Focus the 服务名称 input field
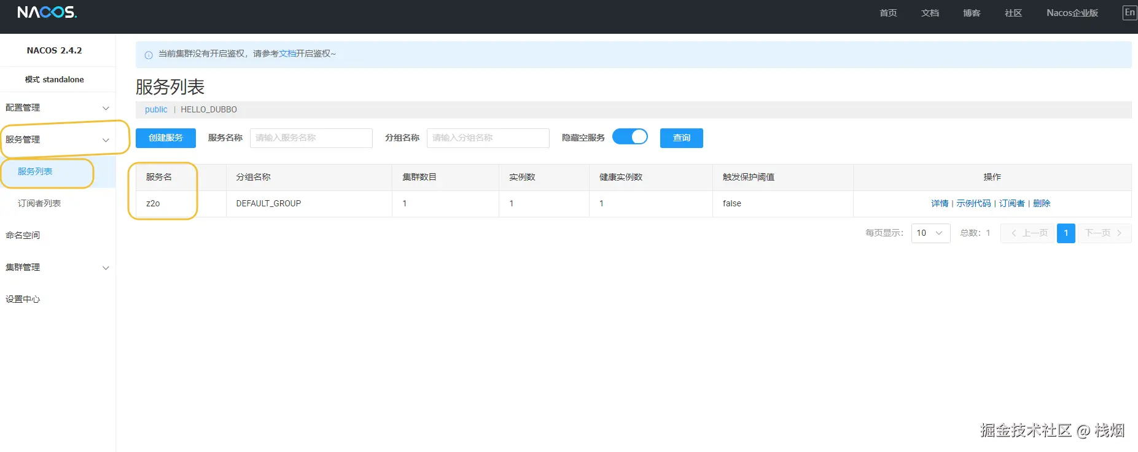The image size is (1138, 452). (311, 138)
